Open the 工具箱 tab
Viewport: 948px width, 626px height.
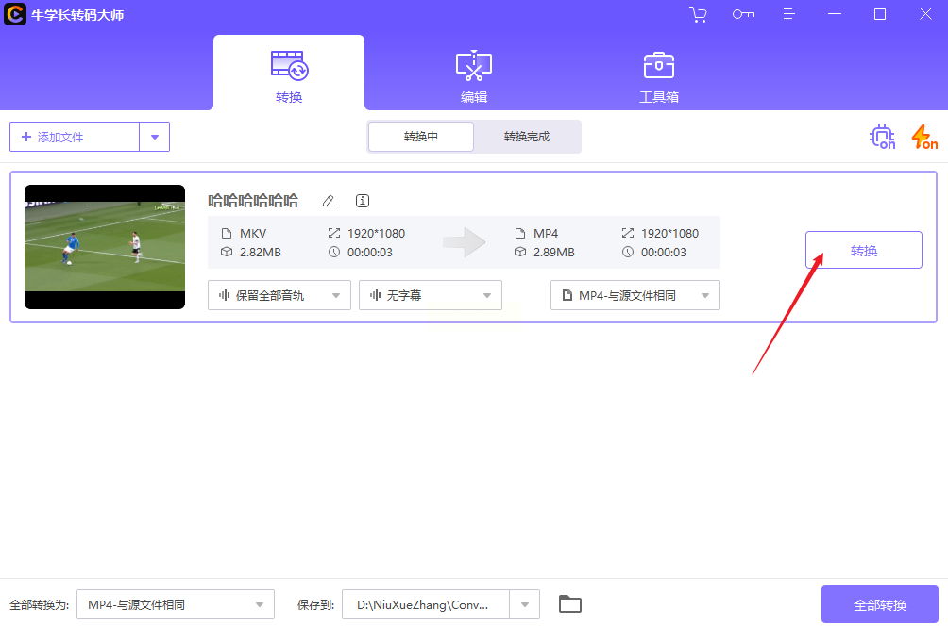pos(659,76)
